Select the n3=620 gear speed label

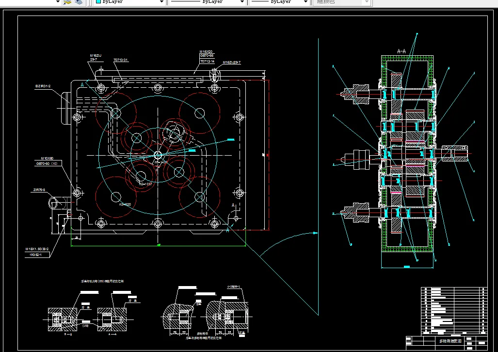[x=125, y=204]
